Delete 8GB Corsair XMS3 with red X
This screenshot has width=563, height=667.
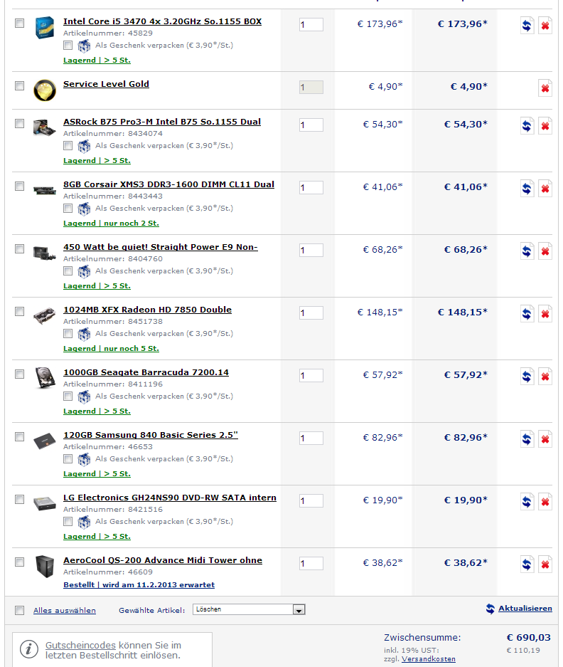click(545, 189)
